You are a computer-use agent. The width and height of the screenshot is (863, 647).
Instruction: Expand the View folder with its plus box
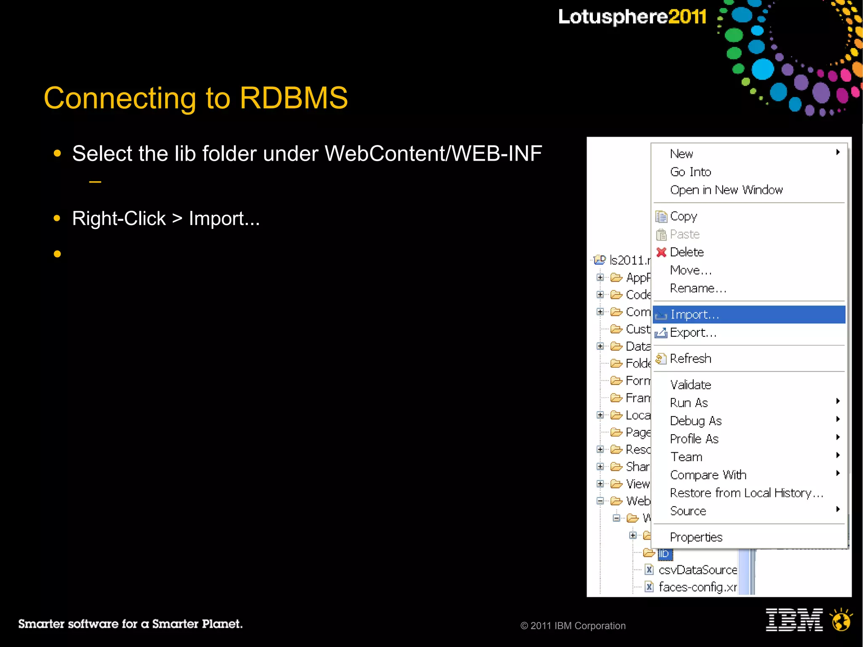600,484
